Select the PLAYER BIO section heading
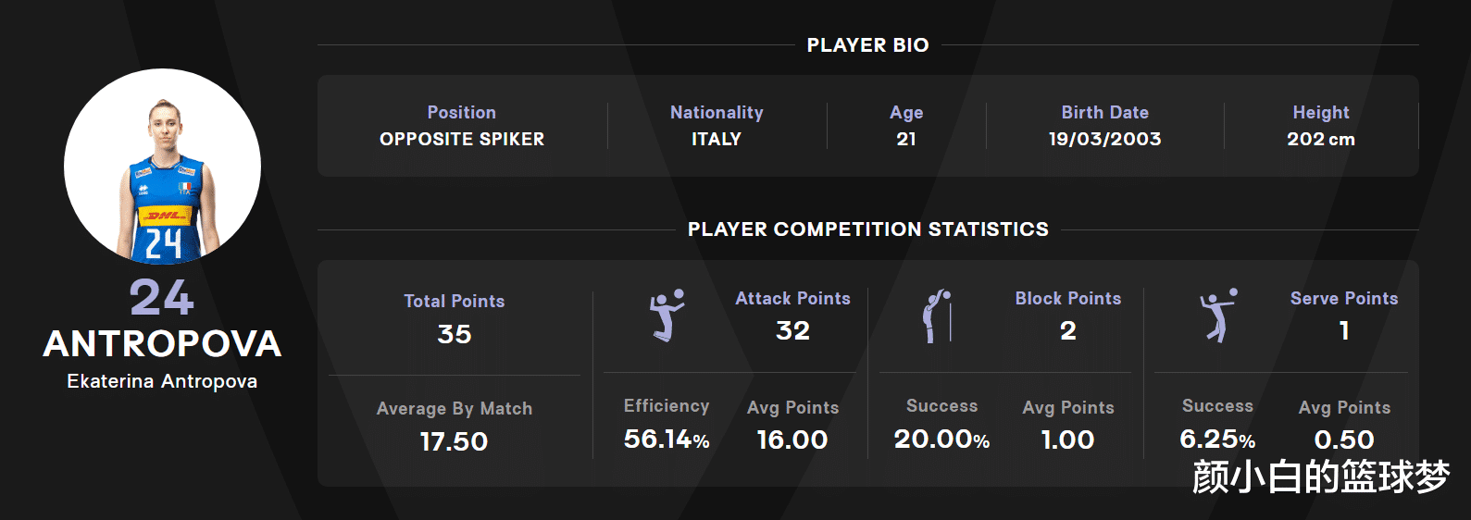 (867, 45)
